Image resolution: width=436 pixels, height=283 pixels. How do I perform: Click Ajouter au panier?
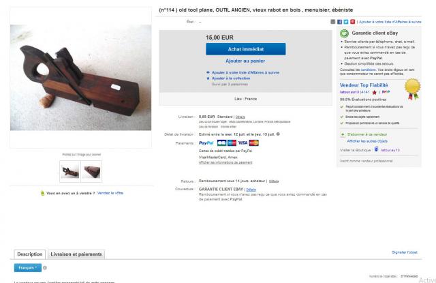click(245, 61)
